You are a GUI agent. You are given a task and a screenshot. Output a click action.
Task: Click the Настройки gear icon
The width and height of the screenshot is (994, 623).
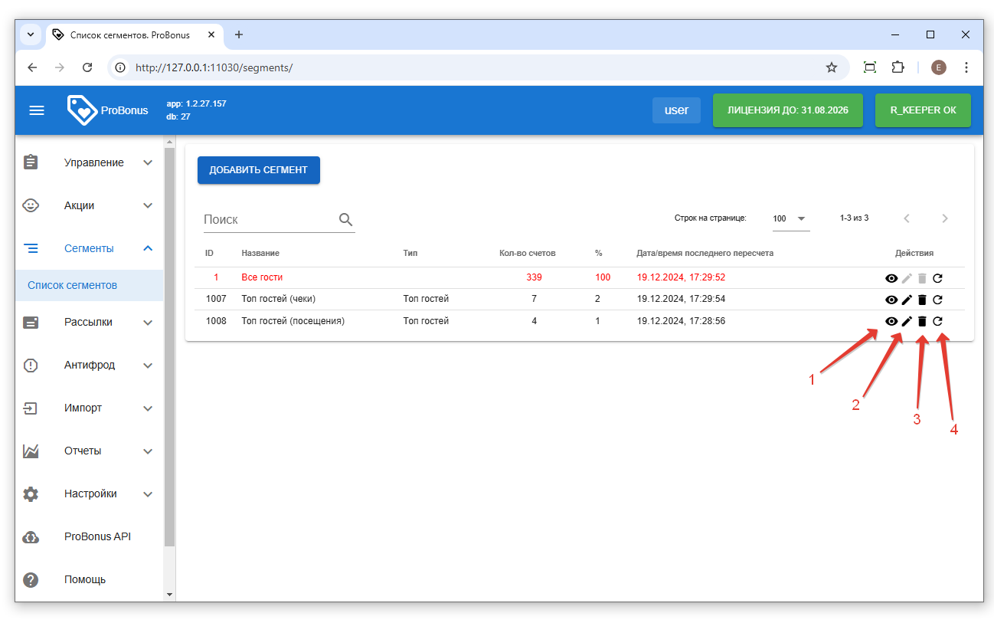tap(31, 493)
